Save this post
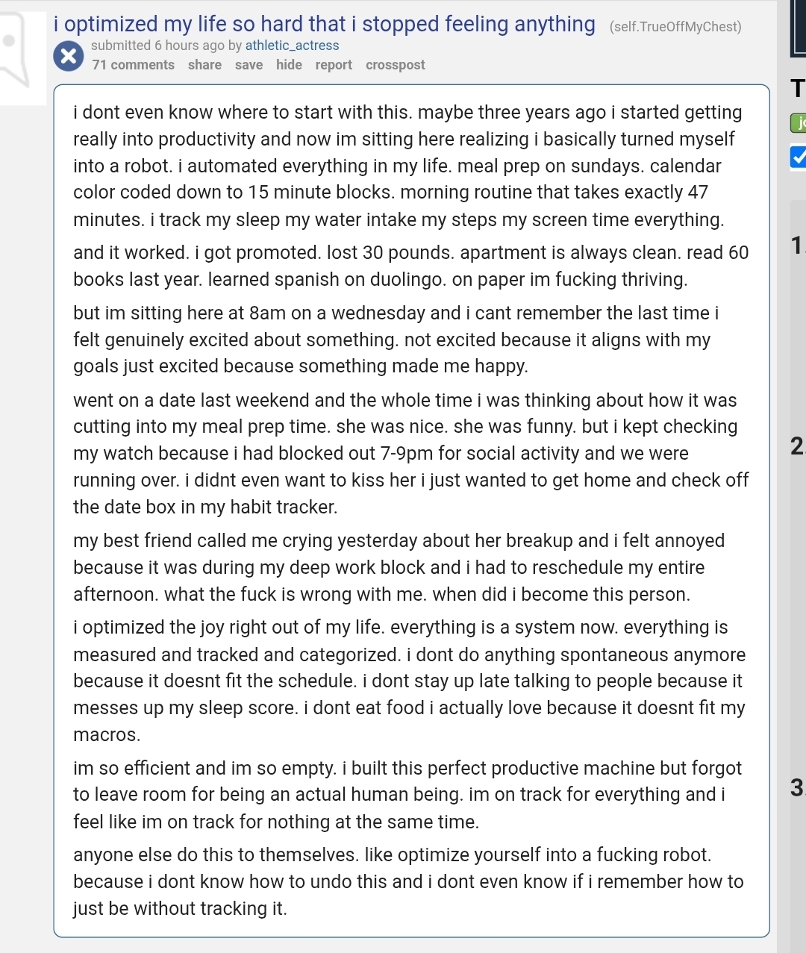 click(249, 65)
